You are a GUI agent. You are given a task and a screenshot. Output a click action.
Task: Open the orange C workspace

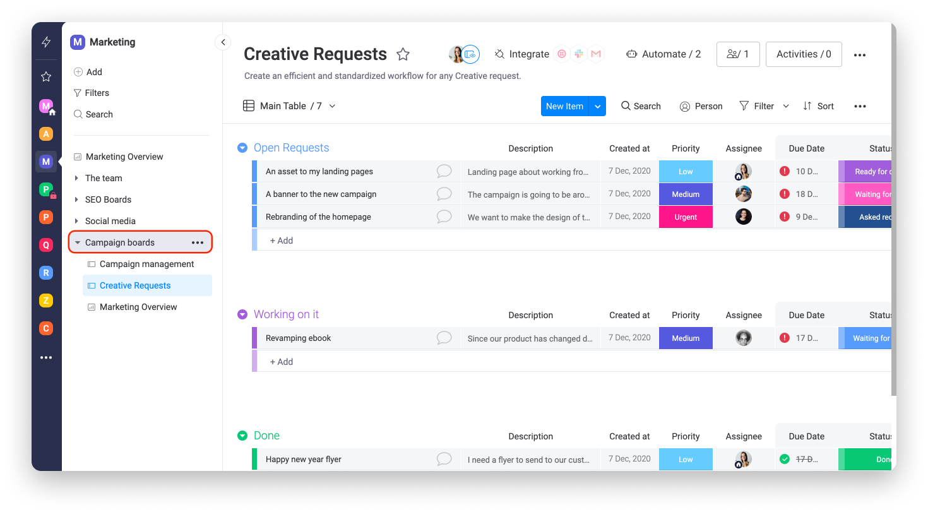45,328
